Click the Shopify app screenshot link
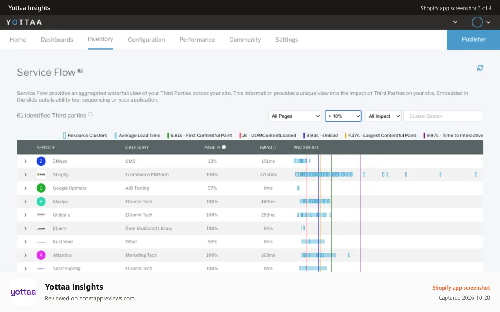 pyautogui.click(x=461, y=287)
